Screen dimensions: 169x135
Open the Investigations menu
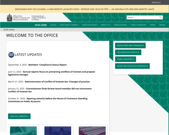coord(90,25)
